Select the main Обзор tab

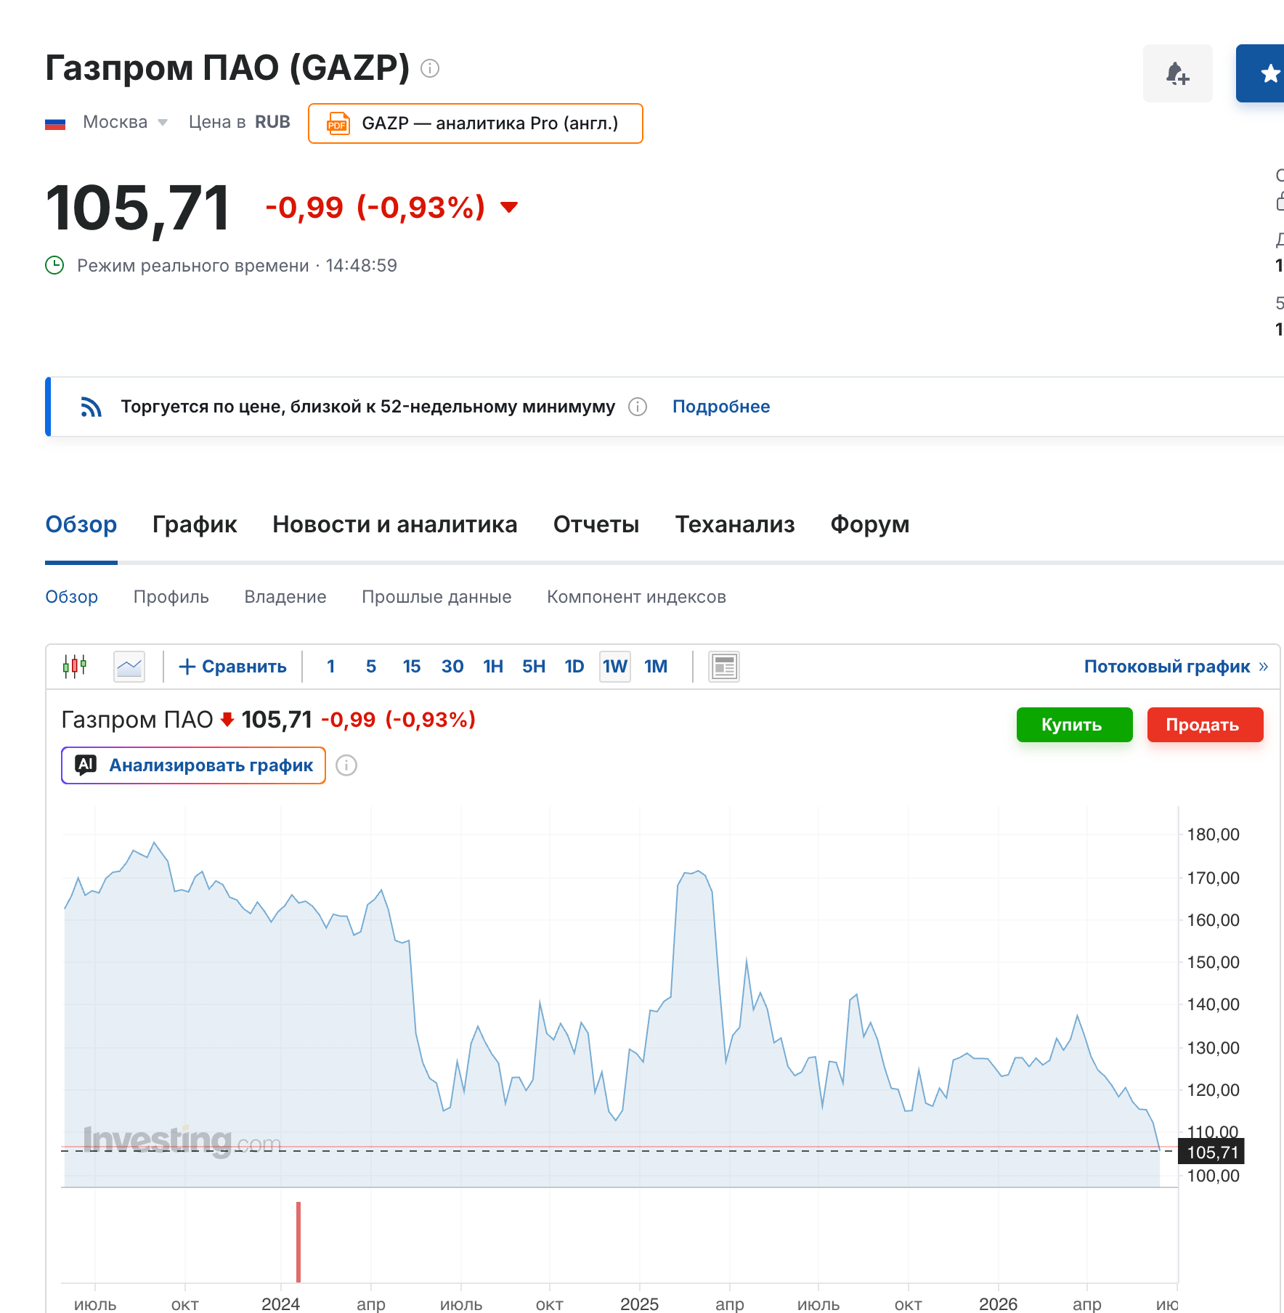coord(81,524)
